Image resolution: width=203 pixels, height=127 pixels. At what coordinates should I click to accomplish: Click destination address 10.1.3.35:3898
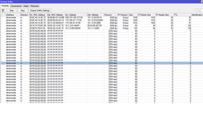(x=94, y=23)
